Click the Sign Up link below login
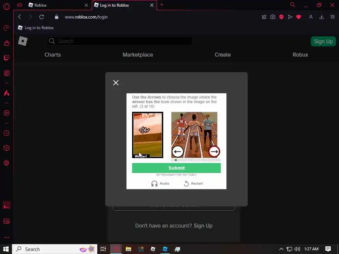Image resolution: width=339 pixels, height=254 pixels. 203,226
